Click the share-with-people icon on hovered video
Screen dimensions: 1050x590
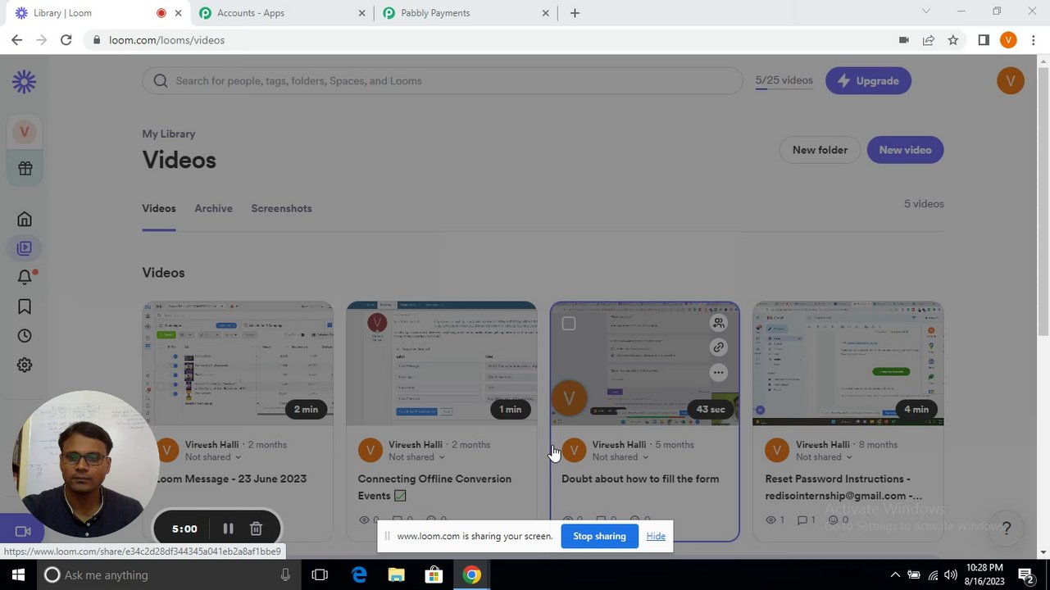coord(718,323)
